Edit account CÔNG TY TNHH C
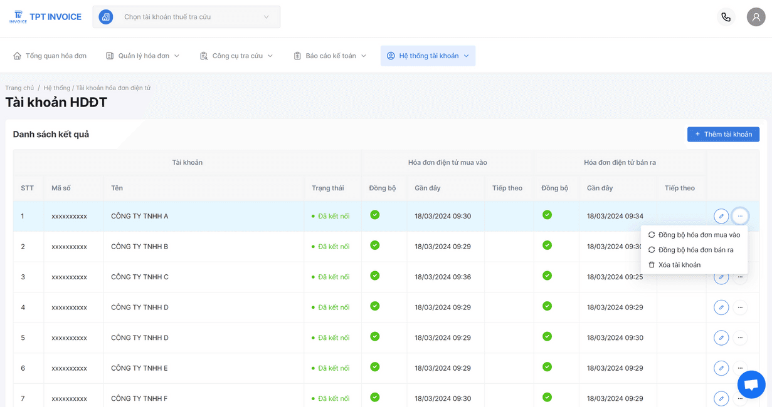 721,277
